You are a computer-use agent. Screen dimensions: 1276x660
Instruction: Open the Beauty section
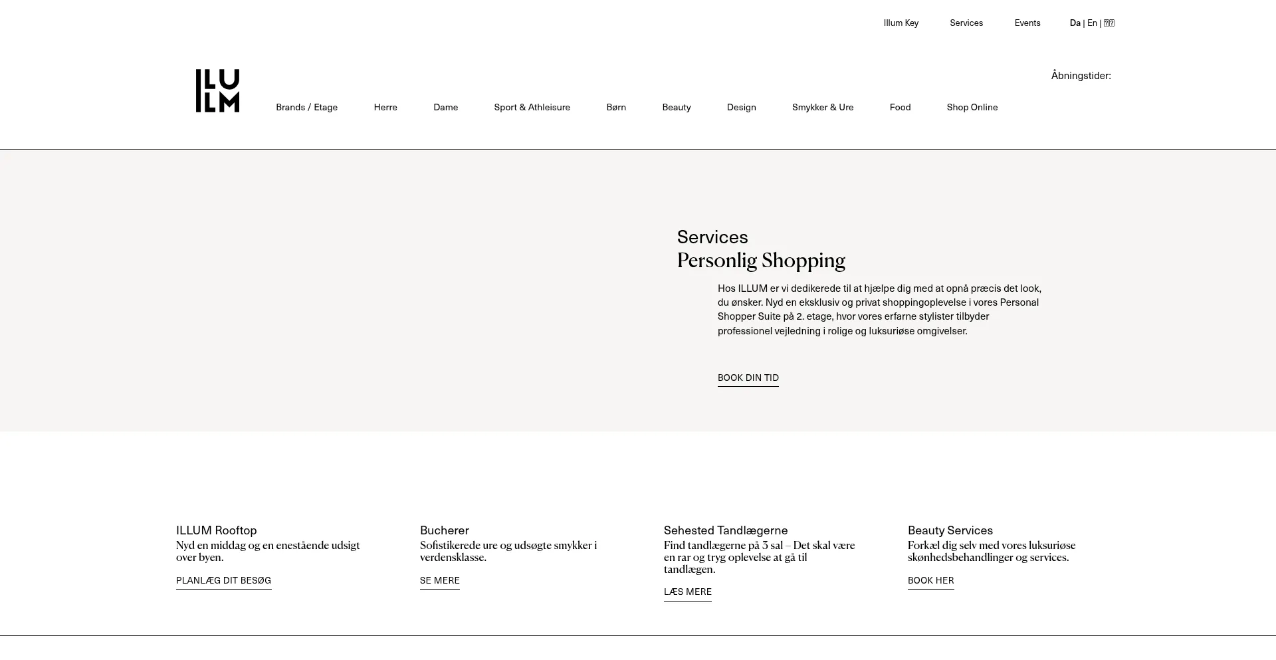[x=677, y=107]
